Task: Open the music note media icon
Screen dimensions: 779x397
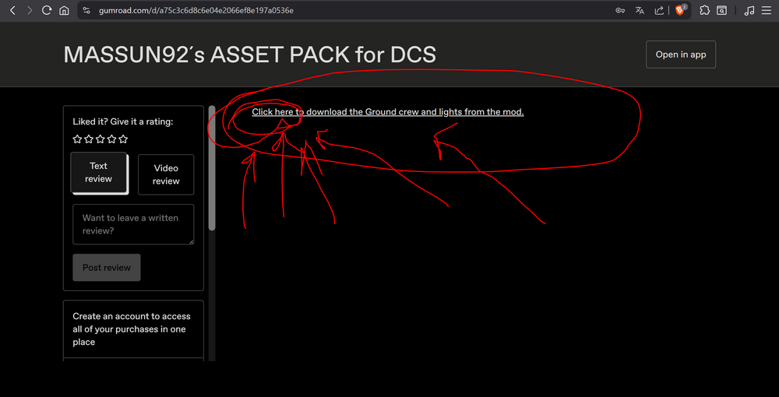Action: point(749,10)
